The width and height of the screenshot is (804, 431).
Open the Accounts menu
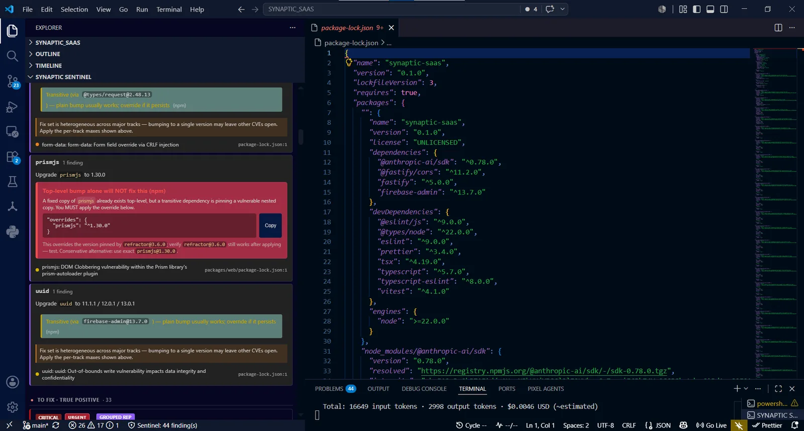13,382
